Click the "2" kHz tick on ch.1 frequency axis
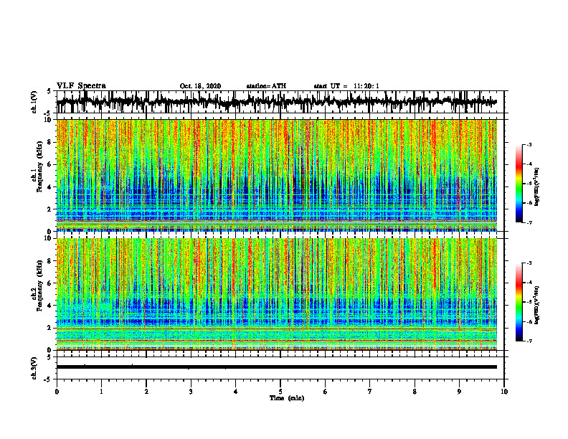 tap(50, 209)
